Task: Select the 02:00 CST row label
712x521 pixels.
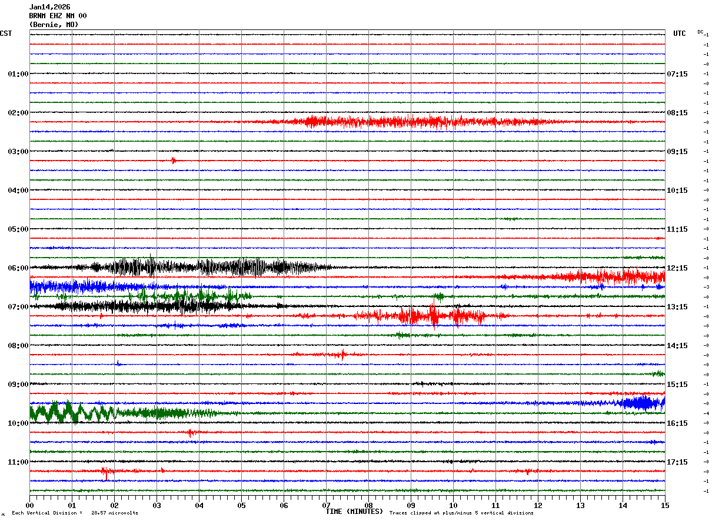Action: click(18, 113)
